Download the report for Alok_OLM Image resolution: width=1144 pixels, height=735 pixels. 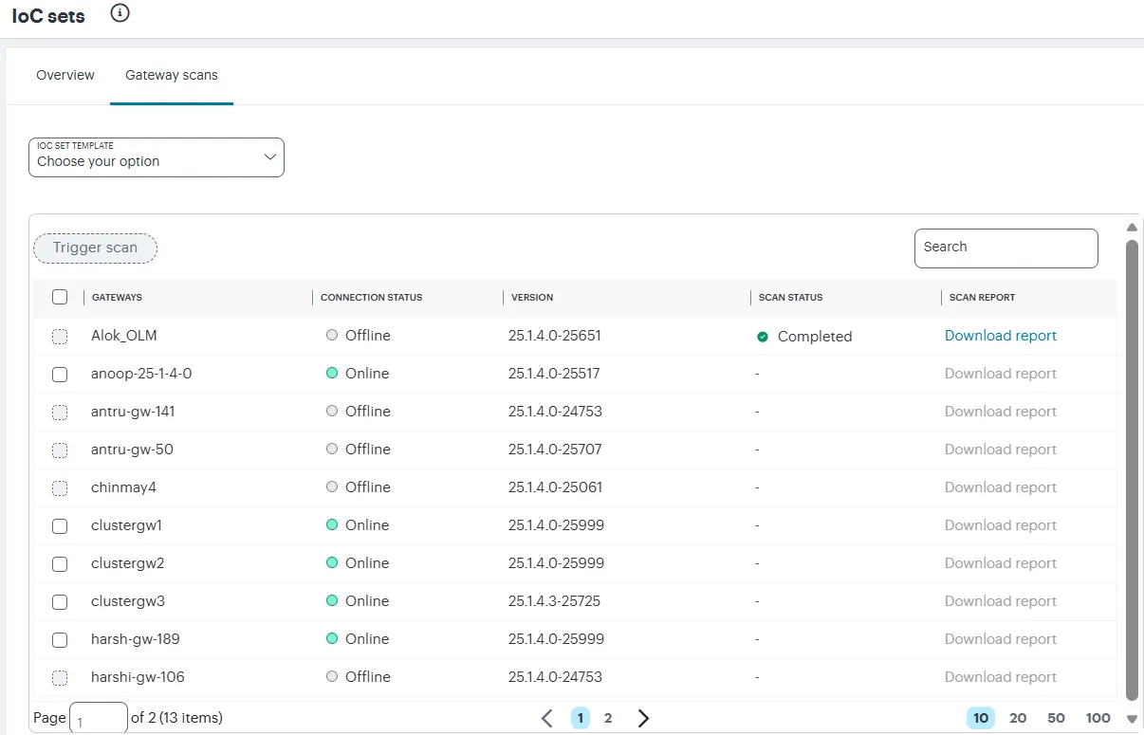[1001, 336]
